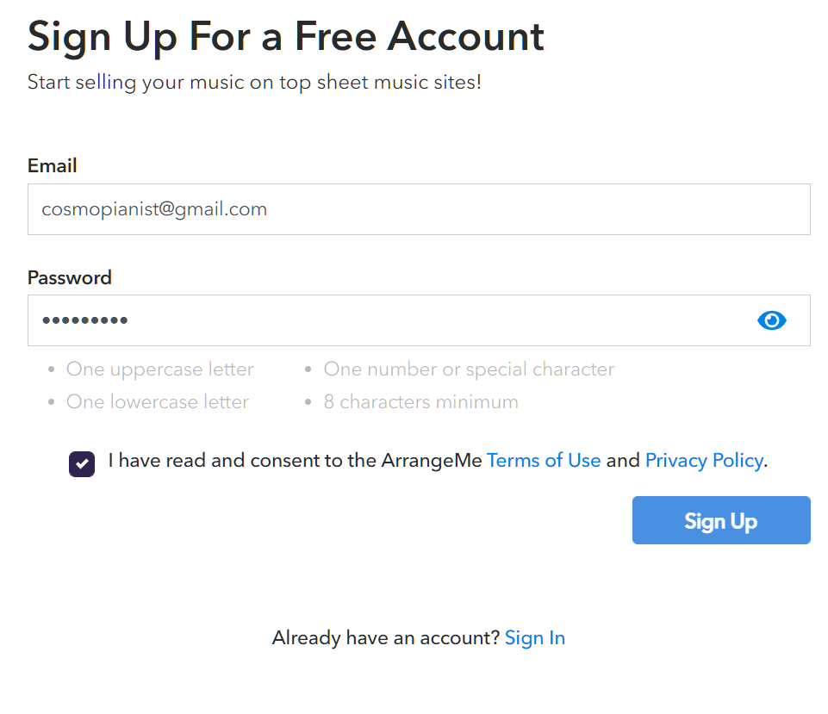Click the Email field label
828x714 pixels.
[x=53, y=165]
